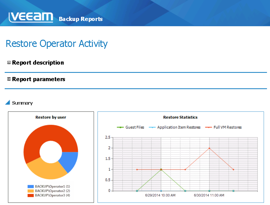The image size is (270, 205).
Task: Select BACKUP\Operator3 (4) legend label
Action: coord(53,195)
